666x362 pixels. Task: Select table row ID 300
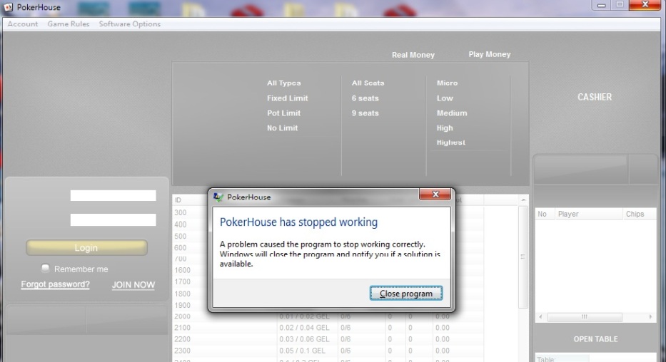[180, 212]
